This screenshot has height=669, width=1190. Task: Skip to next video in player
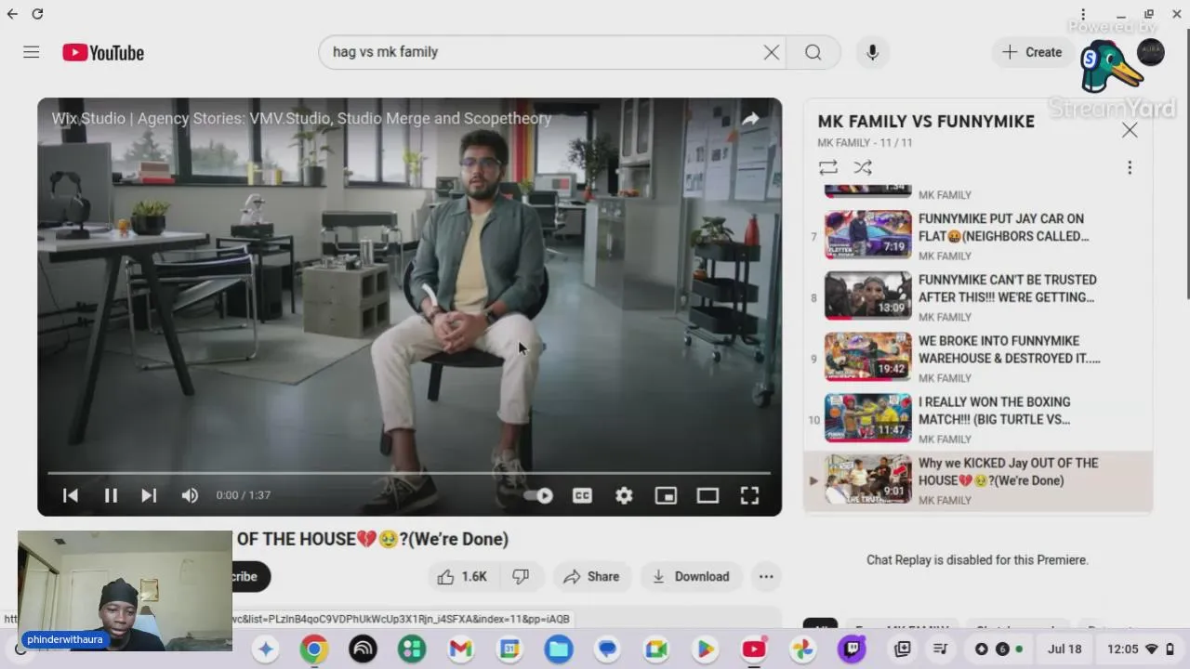click(149, 495)
